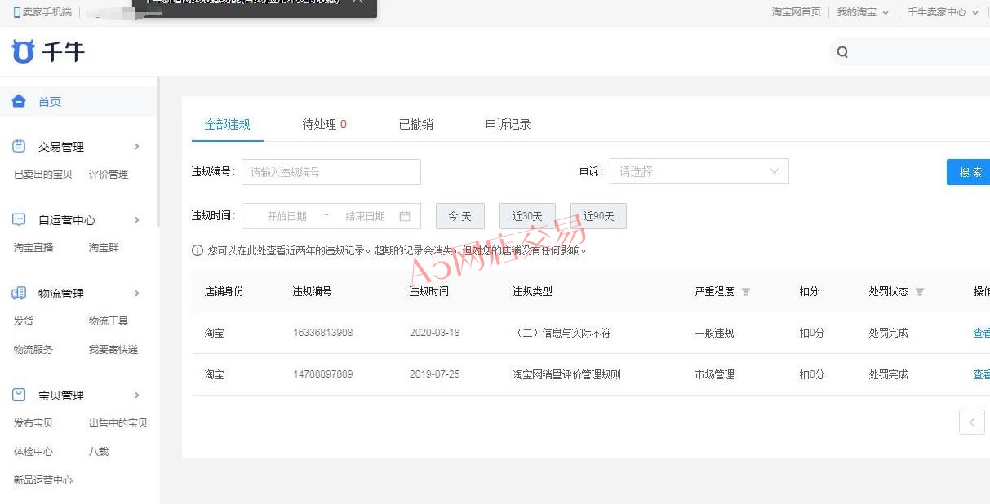Open 新品运营中心 link

pos(43,480)
